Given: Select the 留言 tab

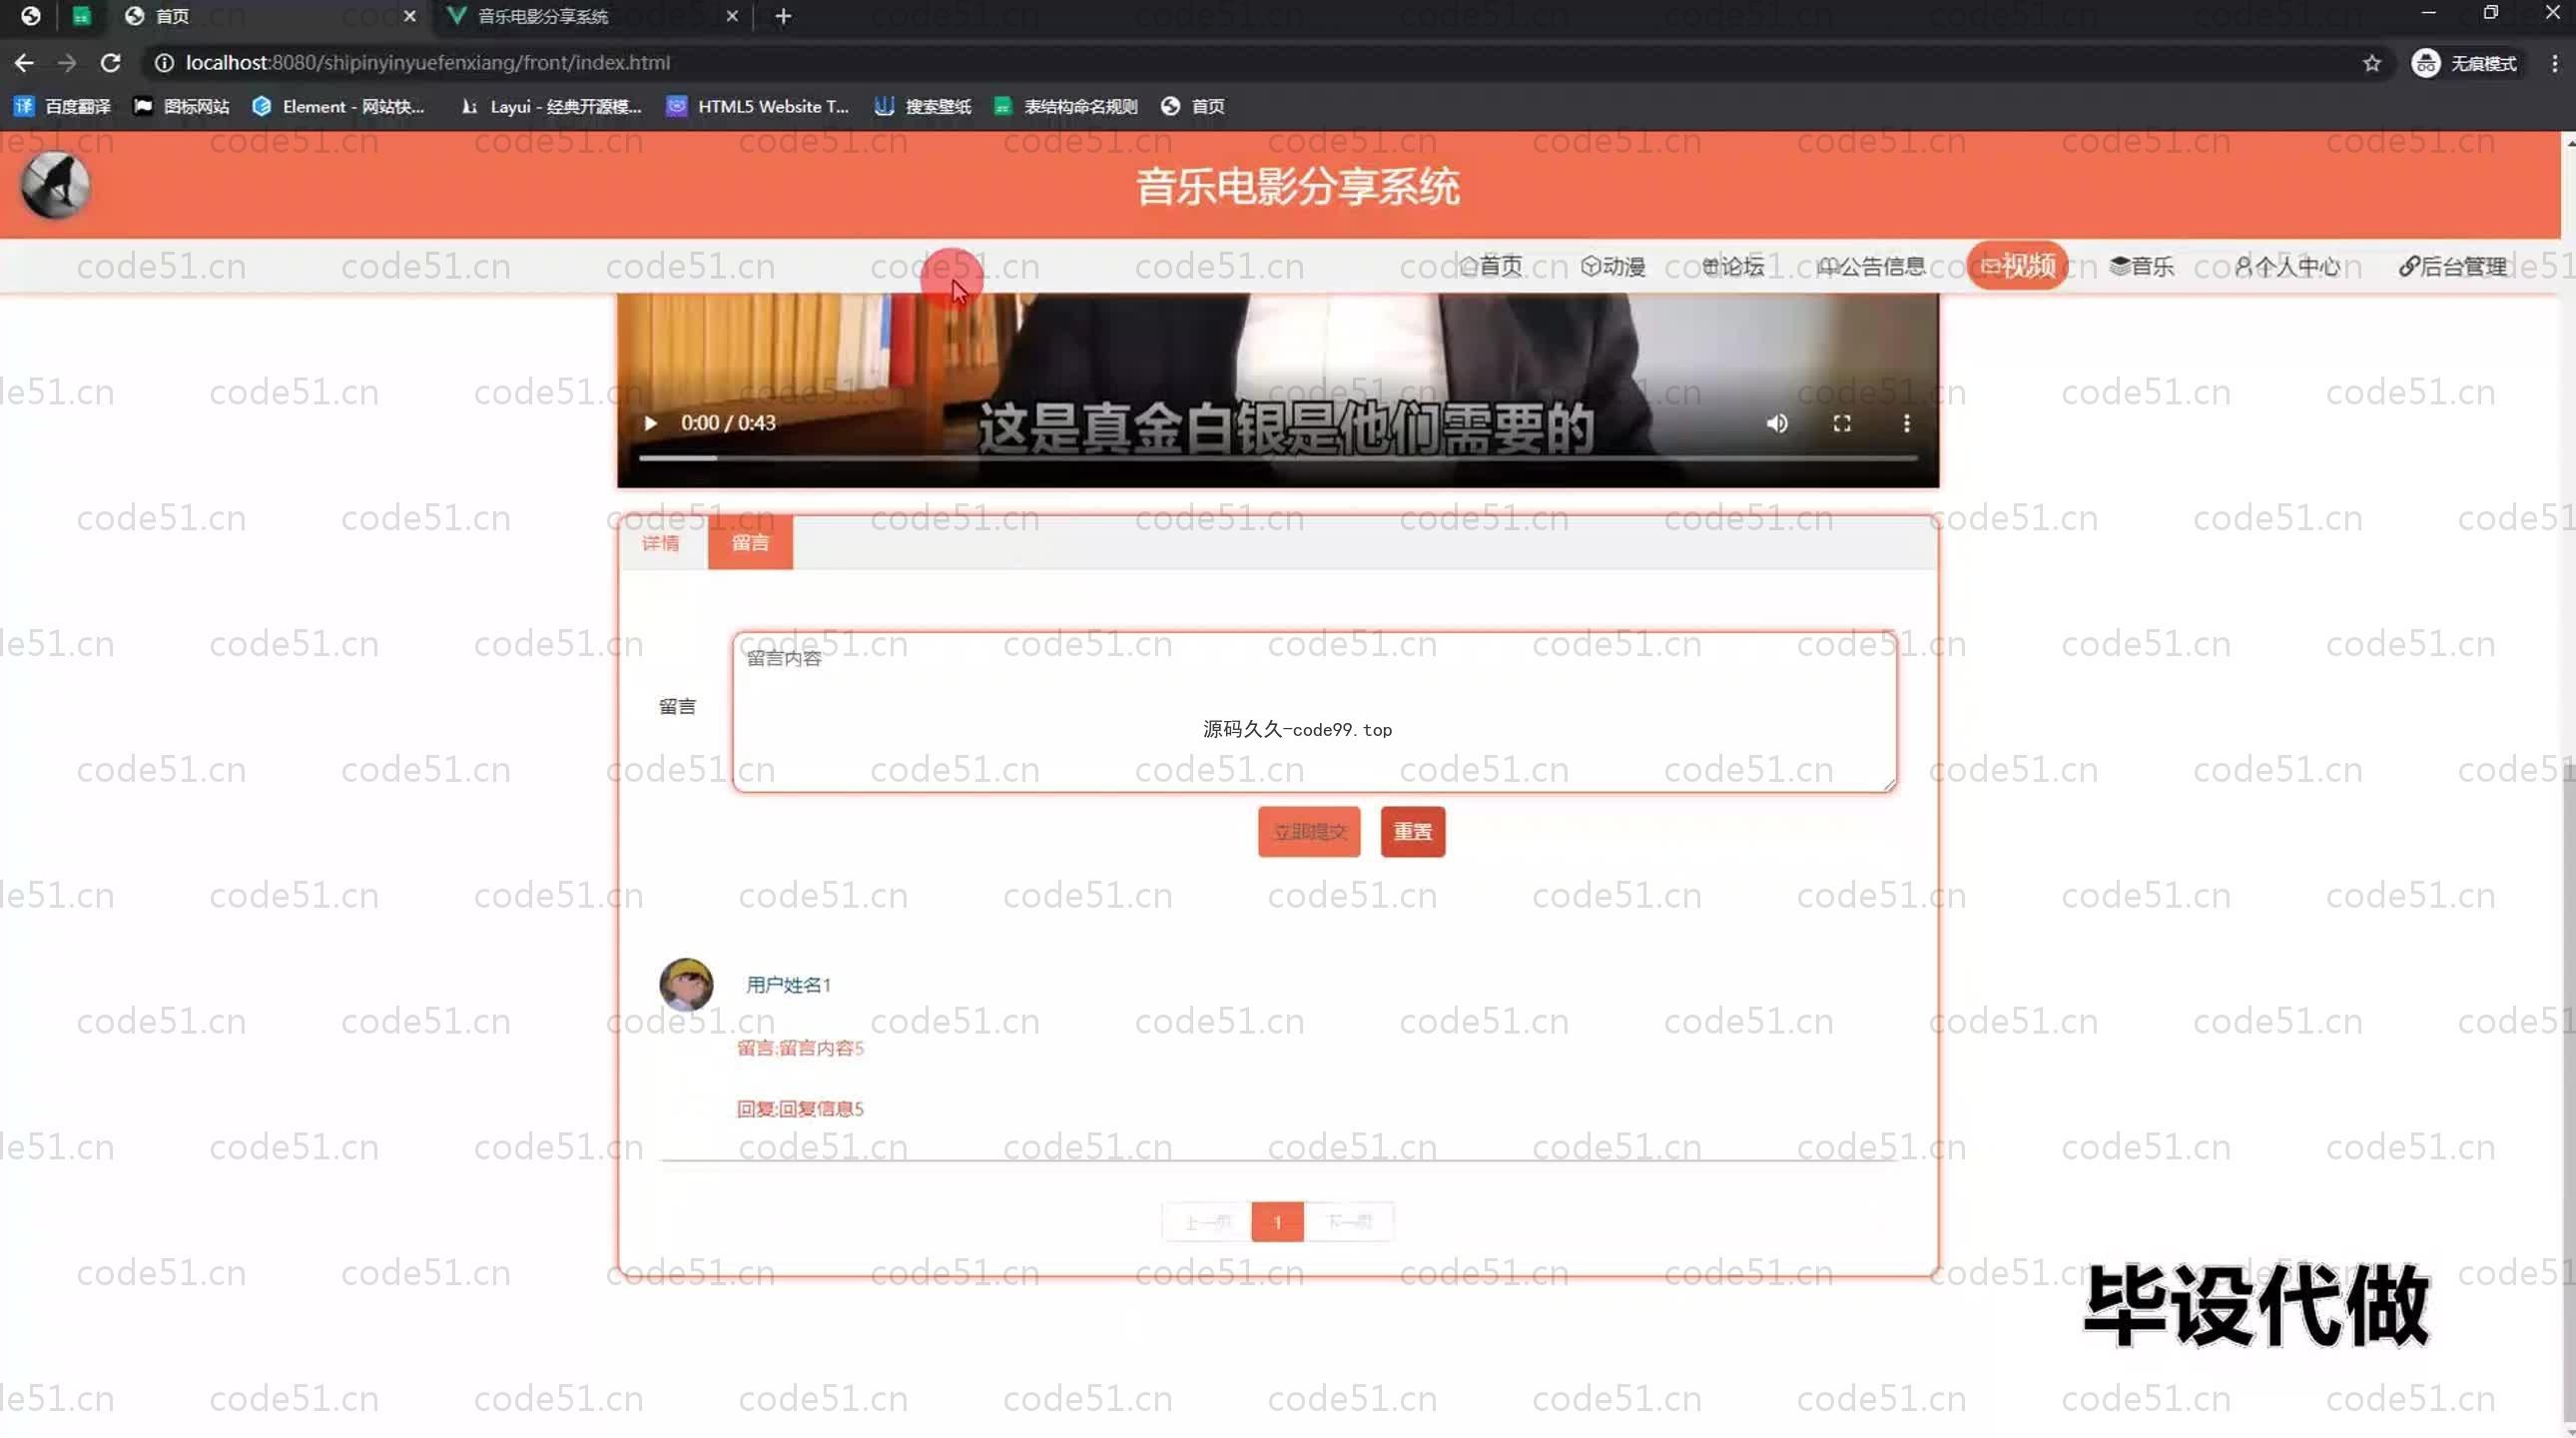Looking at the screenshot, I should click(x=750, y=543).
